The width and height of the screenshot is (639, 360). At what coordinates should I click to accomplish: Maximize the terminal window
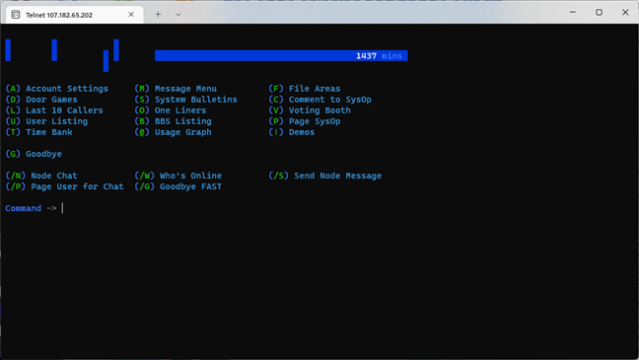(x=599, y=12)
